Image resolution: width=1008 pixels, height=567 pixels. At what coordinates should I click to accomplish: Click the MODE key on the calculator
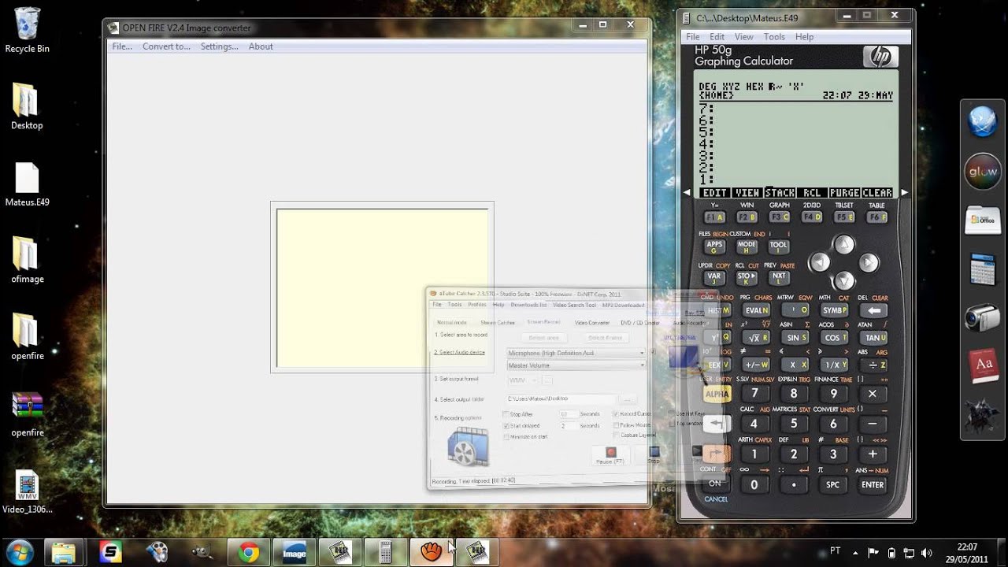tap(747, 247)
